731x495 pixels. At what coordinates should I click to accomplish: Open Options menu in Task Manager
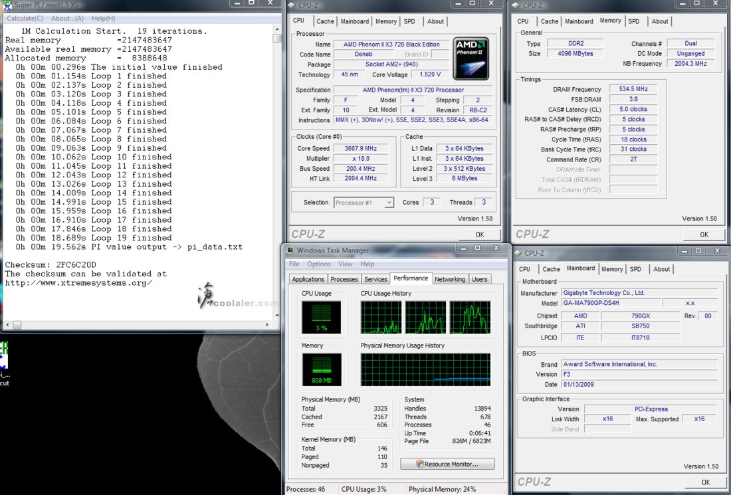point(319,264)
